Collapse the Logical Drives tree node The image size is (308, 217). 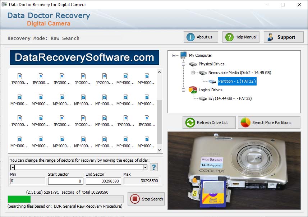tap(184, 90)
